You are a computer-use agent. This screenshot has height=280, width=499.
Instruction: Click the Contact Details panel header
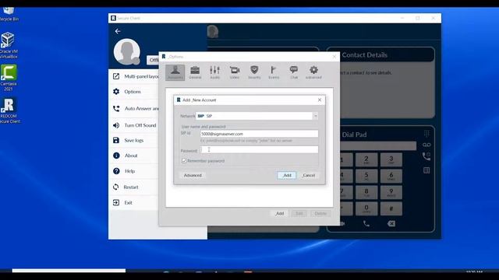380,54
